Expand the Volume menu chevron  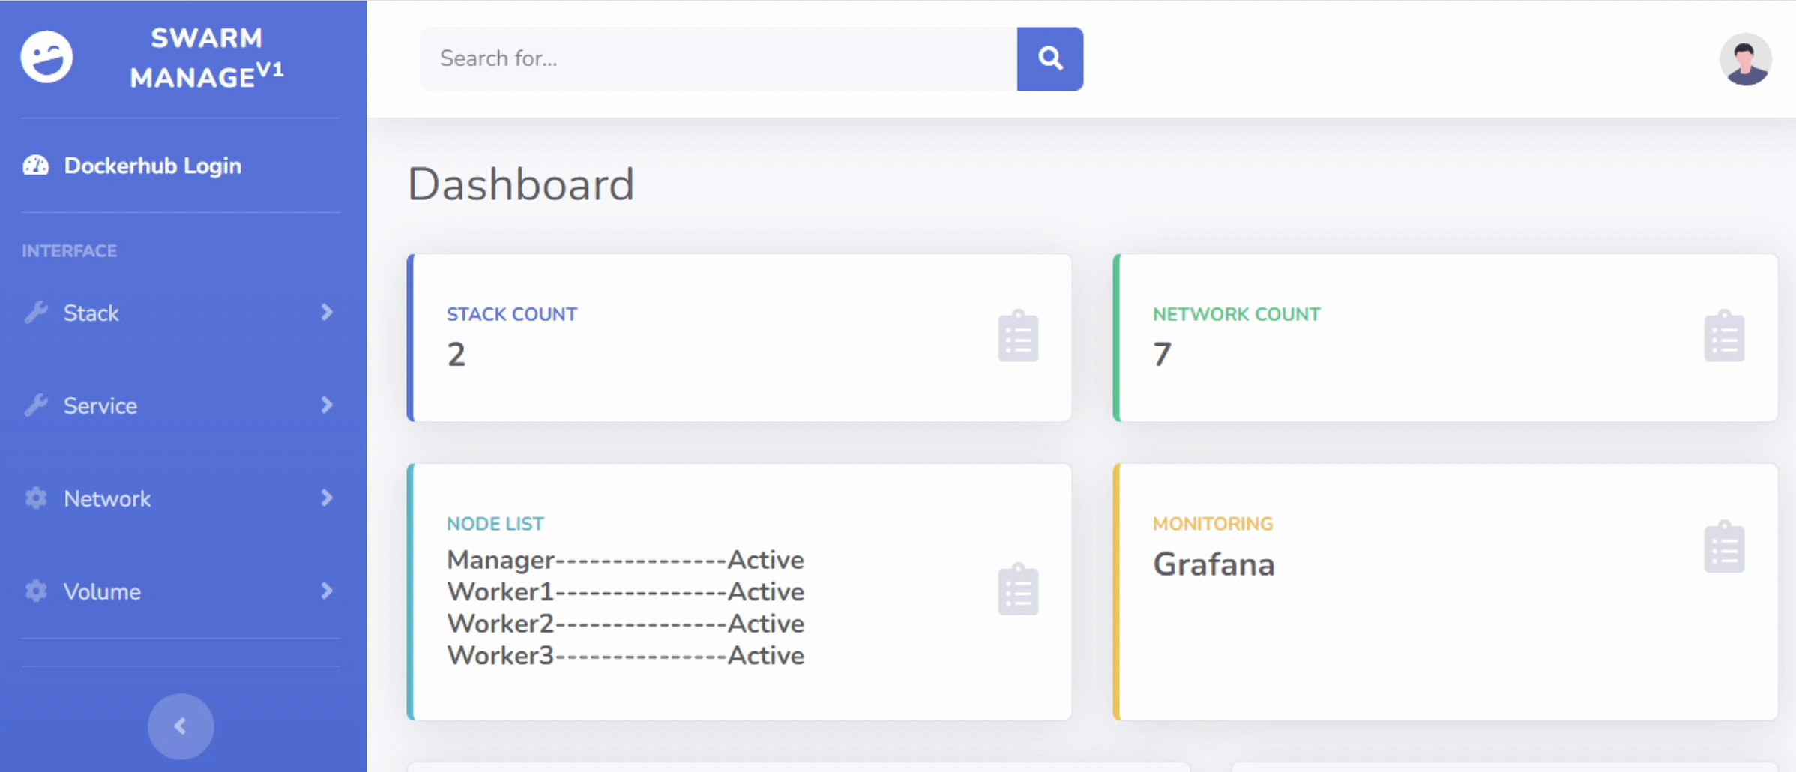pyautogui.click(x=326, y=591)
